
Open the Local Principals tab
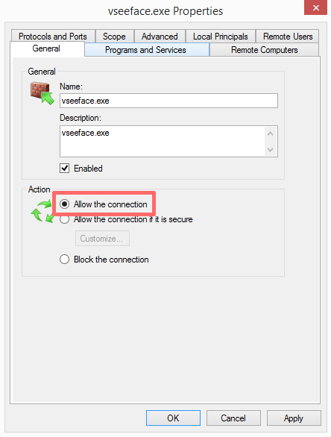click(x=221, y=37)
